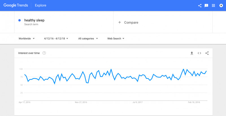Screen dimensions: 226x116
Task: Expand the All categories dropdown
Action: pyautogui.click(x=88, y=39)
